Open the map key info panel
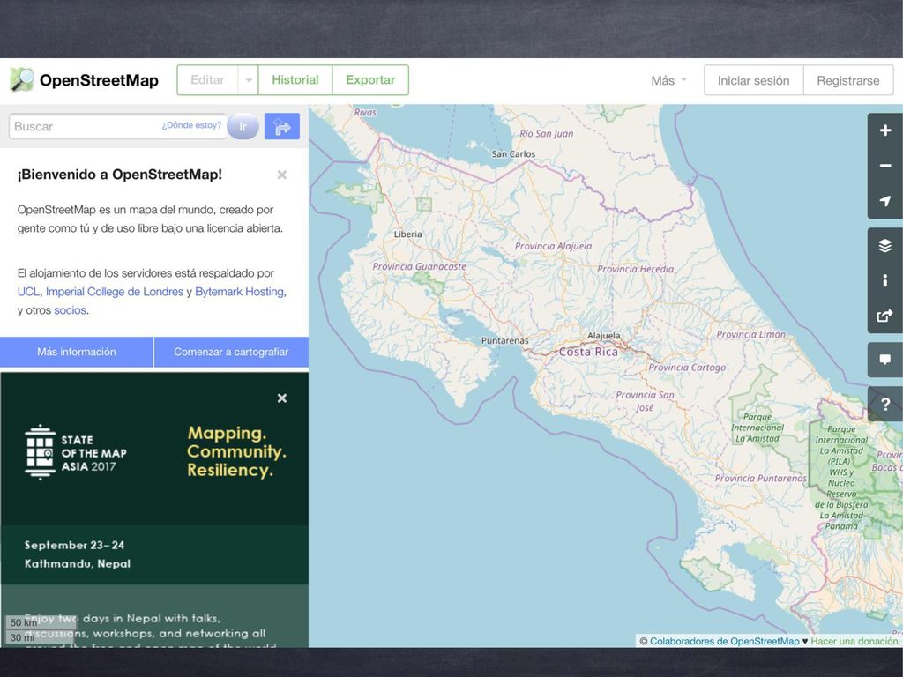 (x=885, y=280)
